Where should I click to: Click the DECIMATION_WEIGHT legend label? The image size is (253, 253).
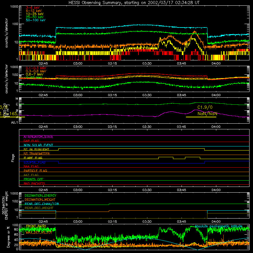(40, 200)
